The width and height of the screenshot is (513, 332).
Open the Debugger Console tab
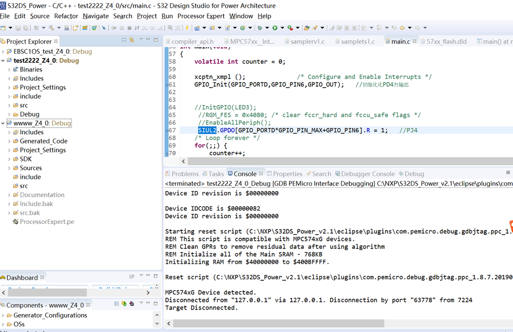coord(365,174)
